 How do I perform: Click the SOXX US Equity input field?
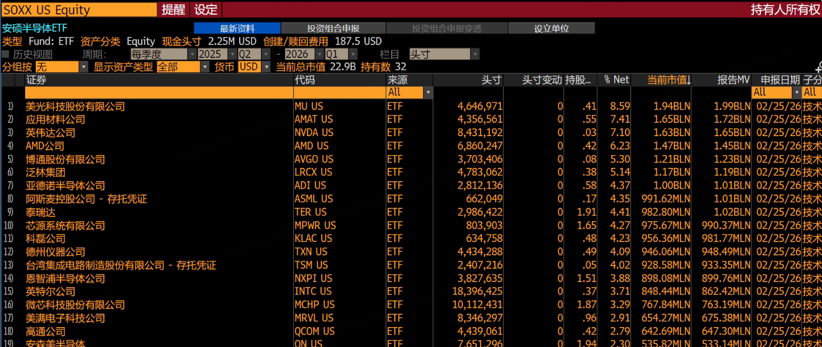click(79, 10)
